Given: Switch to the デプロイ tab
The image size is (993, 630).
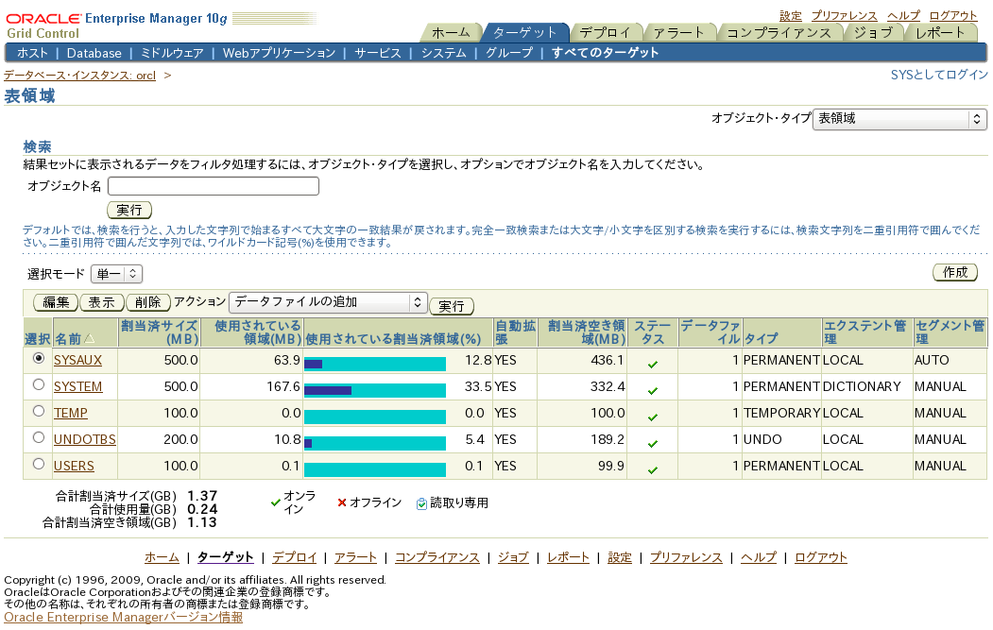Looking at the screenshot, I should pyautogui.click(x=606, y=32).
